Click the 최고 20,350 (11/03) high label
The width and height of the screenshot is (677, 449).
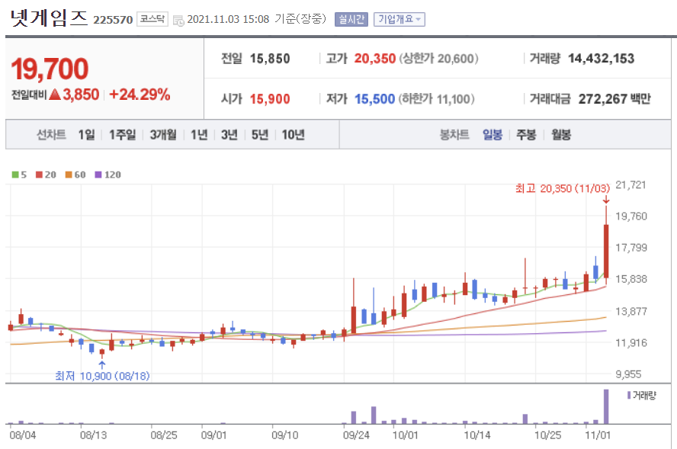563,188
